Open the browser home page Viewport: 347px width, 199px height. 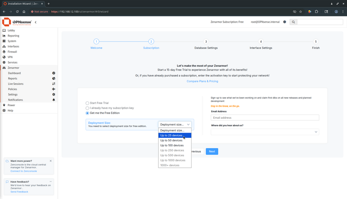pyautogui.click(x=24, y=12)
